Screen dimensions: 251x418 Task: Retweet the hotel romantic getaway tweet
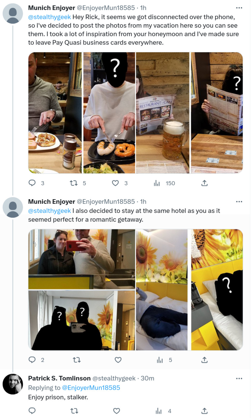77,360
